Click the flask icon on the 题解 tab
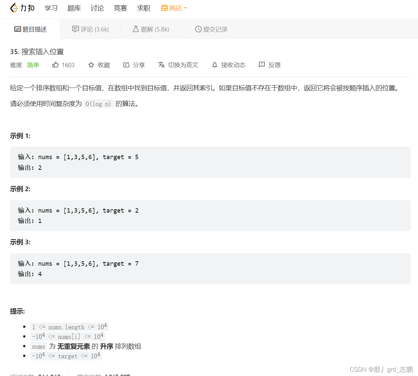This screenshot has width=418, height=376. click(135, 29)
